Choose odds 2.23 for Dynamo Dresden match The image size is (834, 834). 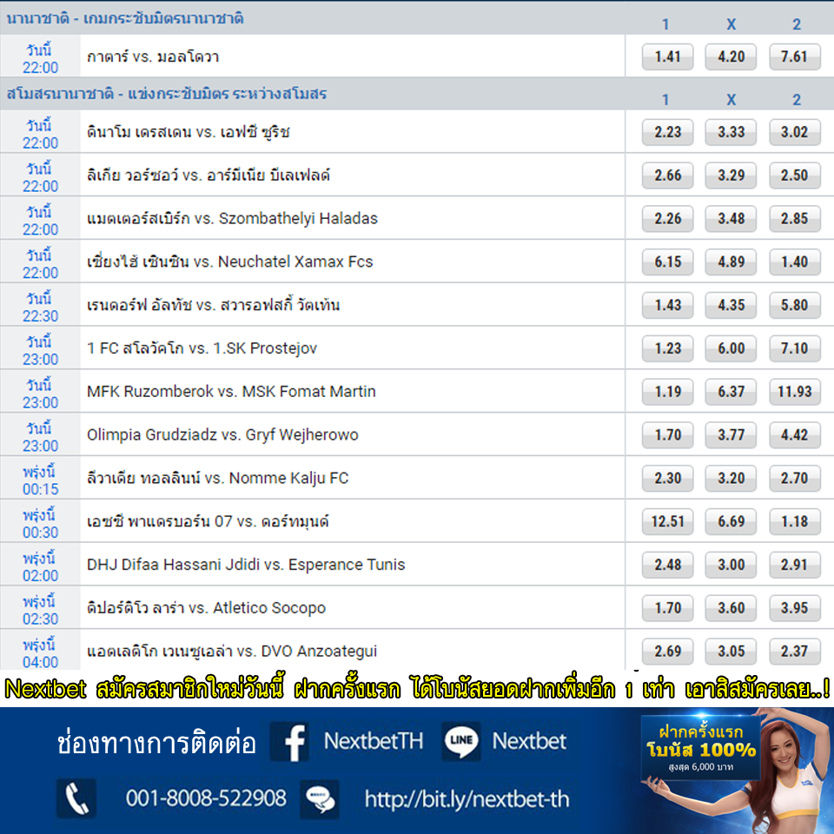click(x=667, y=132)
